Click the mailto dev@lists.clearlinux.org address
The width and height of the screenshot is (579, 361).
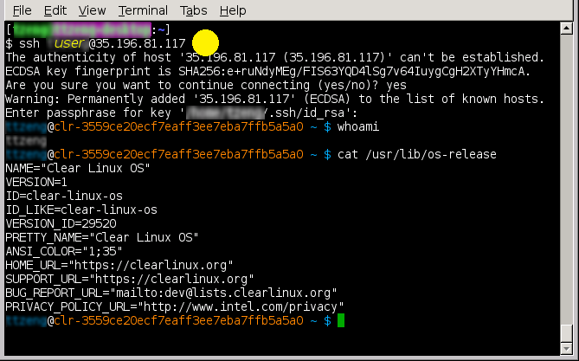tap(223, 293)
